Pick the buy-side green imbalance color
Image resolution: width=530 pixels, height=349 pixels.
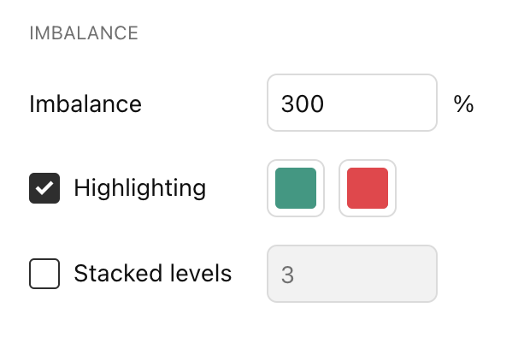296,188
